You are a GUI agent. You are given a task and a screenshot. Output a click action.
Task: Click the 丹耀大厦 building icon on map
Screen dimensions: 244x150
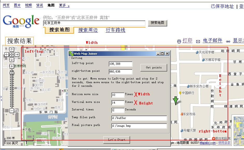pos(182,131)
